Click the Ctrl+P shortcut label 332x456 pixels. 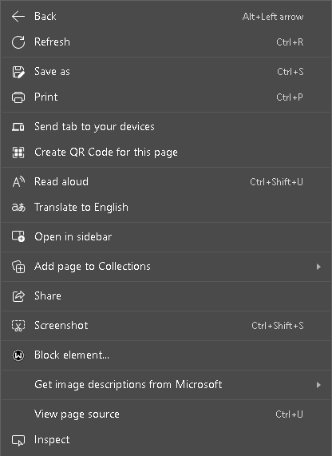[x=290, y=97]
